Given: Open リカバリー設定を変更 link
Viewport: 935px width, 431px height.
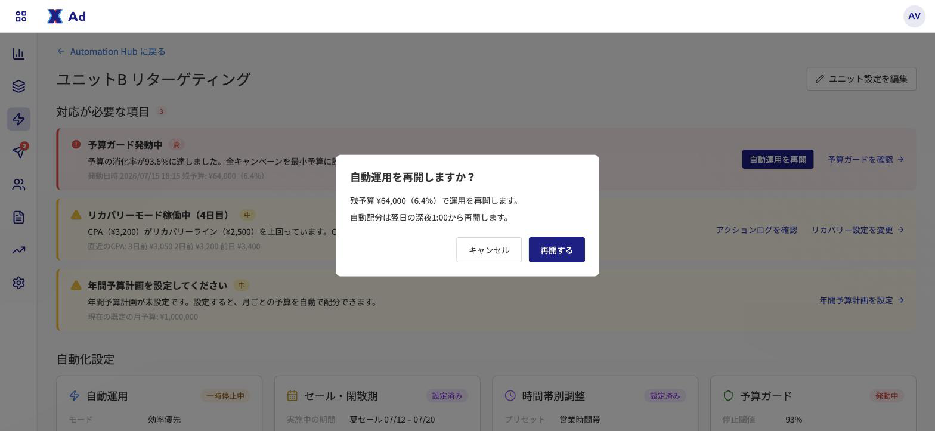Looking at the screenshot, I should (x=858, y=230).
